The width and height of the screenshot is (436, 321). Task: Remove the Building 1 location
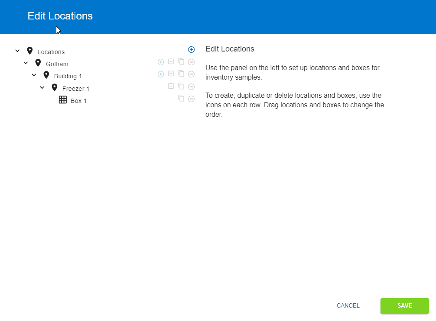pyautogui.click(x=191, y=74)
